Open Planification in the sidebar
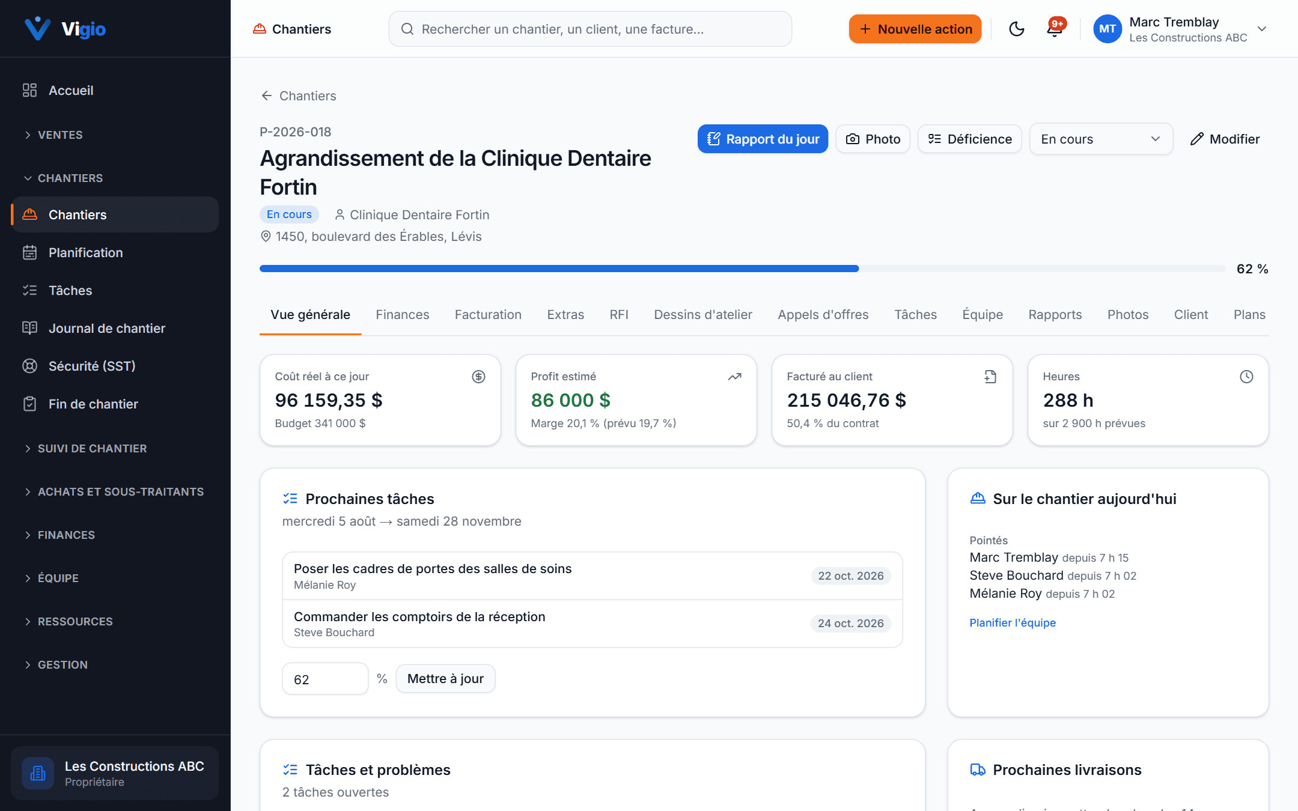This screenshot has width=1298, height=811. [x=115, y=252]
